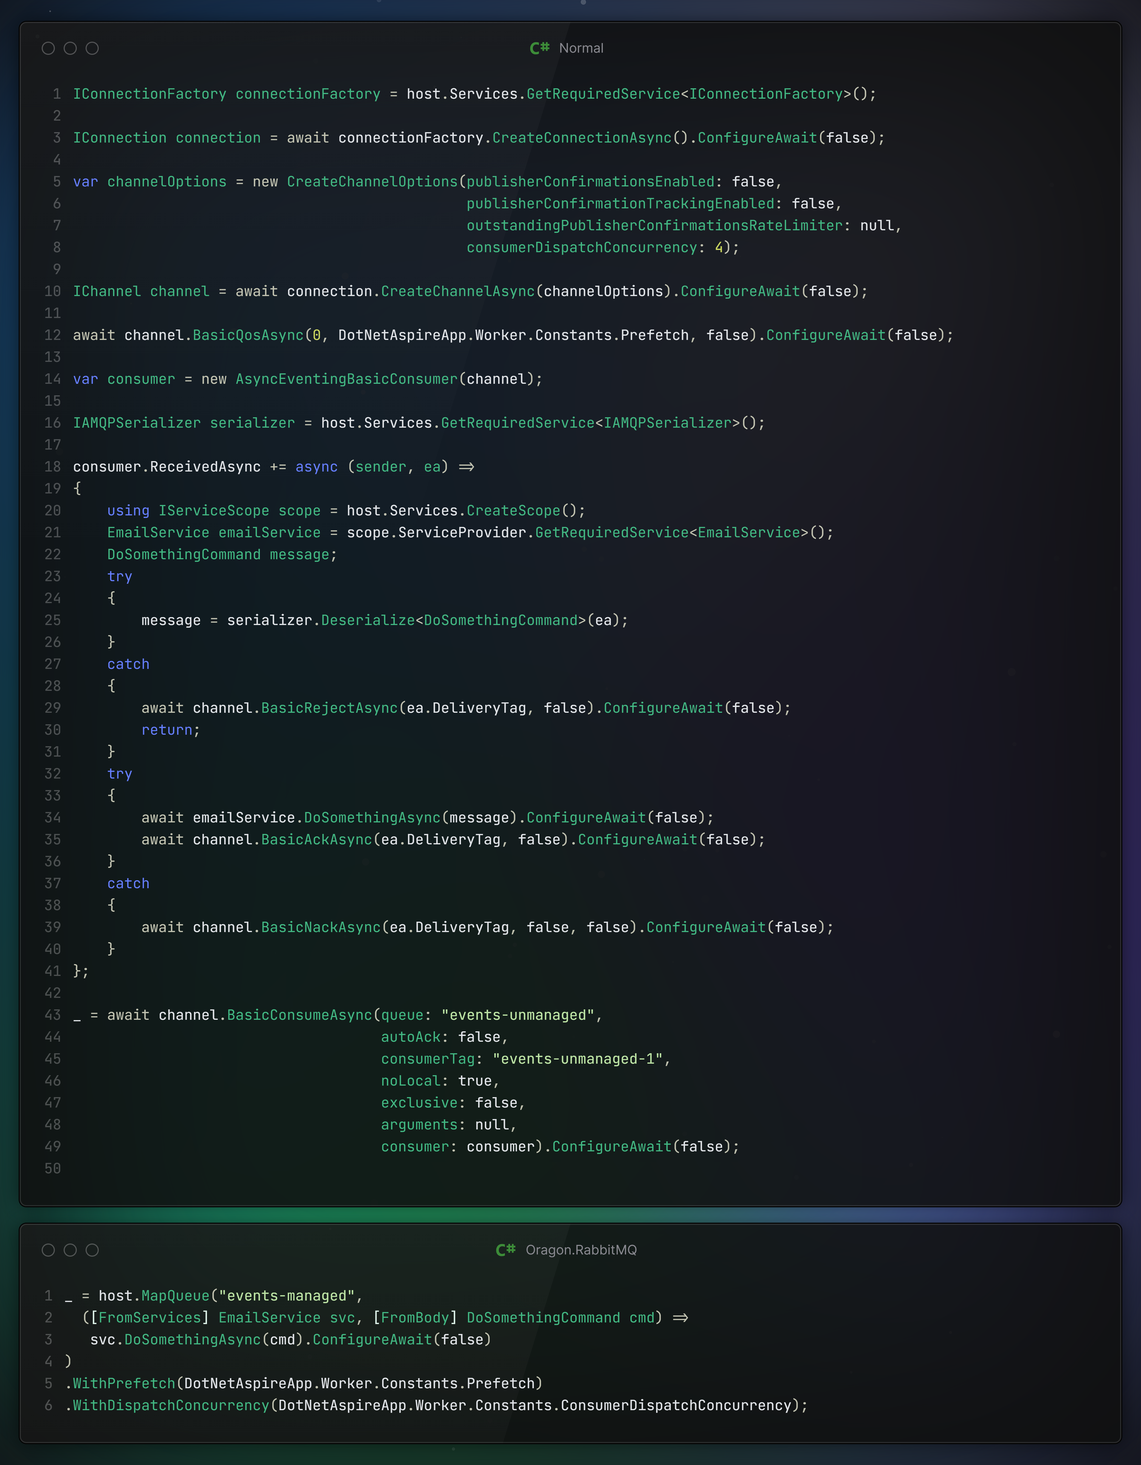The width and height of the screenshot is (1141, 1465).
Task: Click the C# icon beside Normal title
Action: [539, 48]
